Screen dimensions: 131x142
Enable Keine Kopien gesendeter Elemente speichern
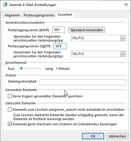pos(10,96)
